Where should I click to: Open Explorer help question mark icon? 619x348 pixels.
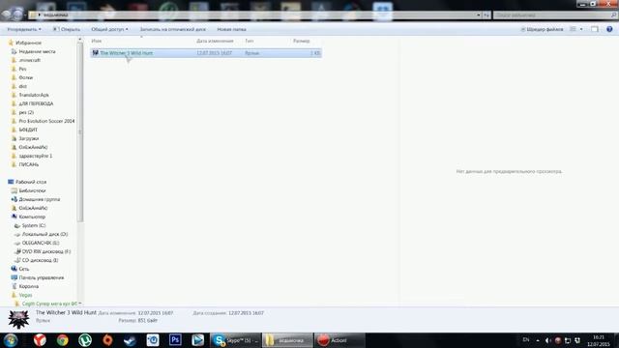[x=609, y=29]
